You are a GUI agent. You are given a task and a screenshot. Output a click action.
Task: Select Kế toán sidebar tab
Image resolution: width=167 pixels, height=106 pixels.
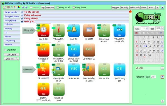[x=11, y=36]
